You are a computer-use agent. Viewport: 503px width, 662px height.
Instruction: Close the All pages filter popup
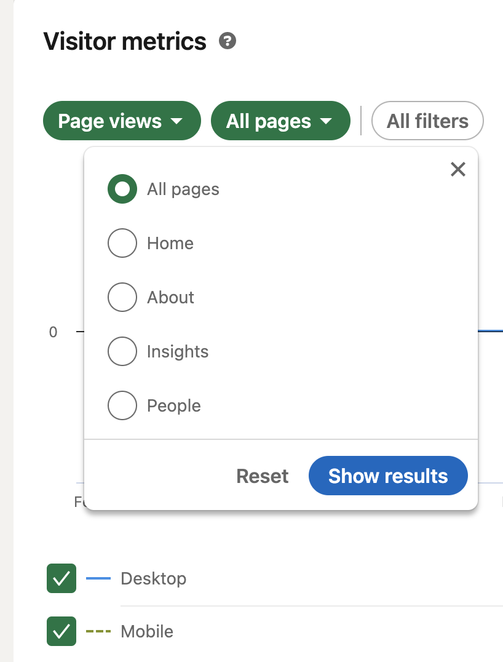click(x=458, y=169)
